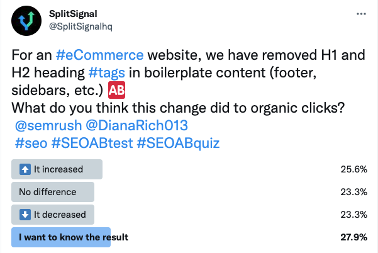Click the 27.9% poll result value
This screenshot has width=378, height=253.
pyautogui.click(x=356, y=237)
